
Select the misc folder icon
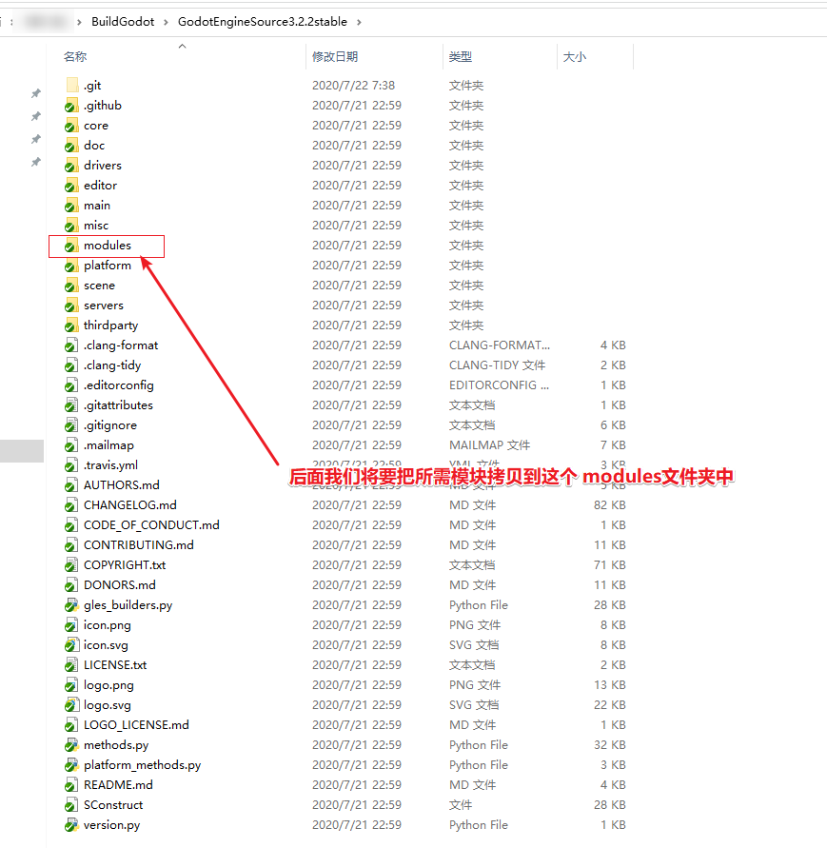pyautogui.click(x=71, y=225)
